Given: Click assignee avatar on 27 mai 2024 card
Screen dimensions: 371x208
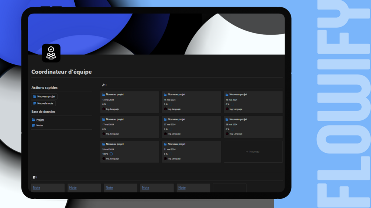Looking at the screenshot, I should click(165, 134).
